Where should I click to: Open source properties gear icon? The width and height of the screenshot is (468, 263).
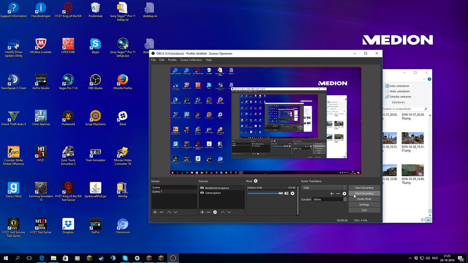pos(215,212)
